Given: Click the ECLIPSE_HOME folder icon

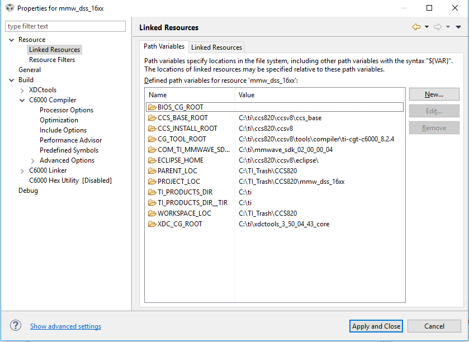Looking at the screenshot, I should click(151, 160).
